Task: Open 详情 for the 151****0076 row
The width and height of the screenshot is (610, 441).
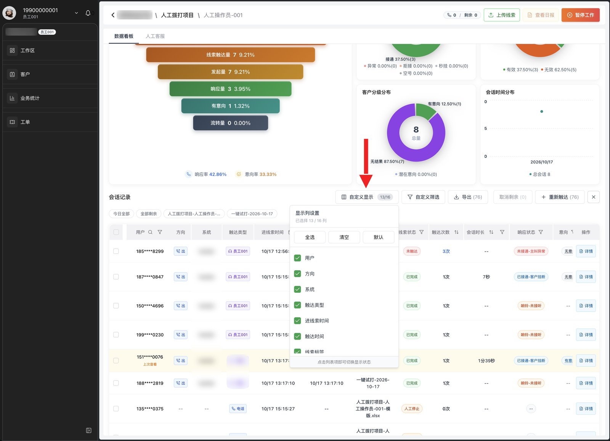Action: (x=586, y=361)
